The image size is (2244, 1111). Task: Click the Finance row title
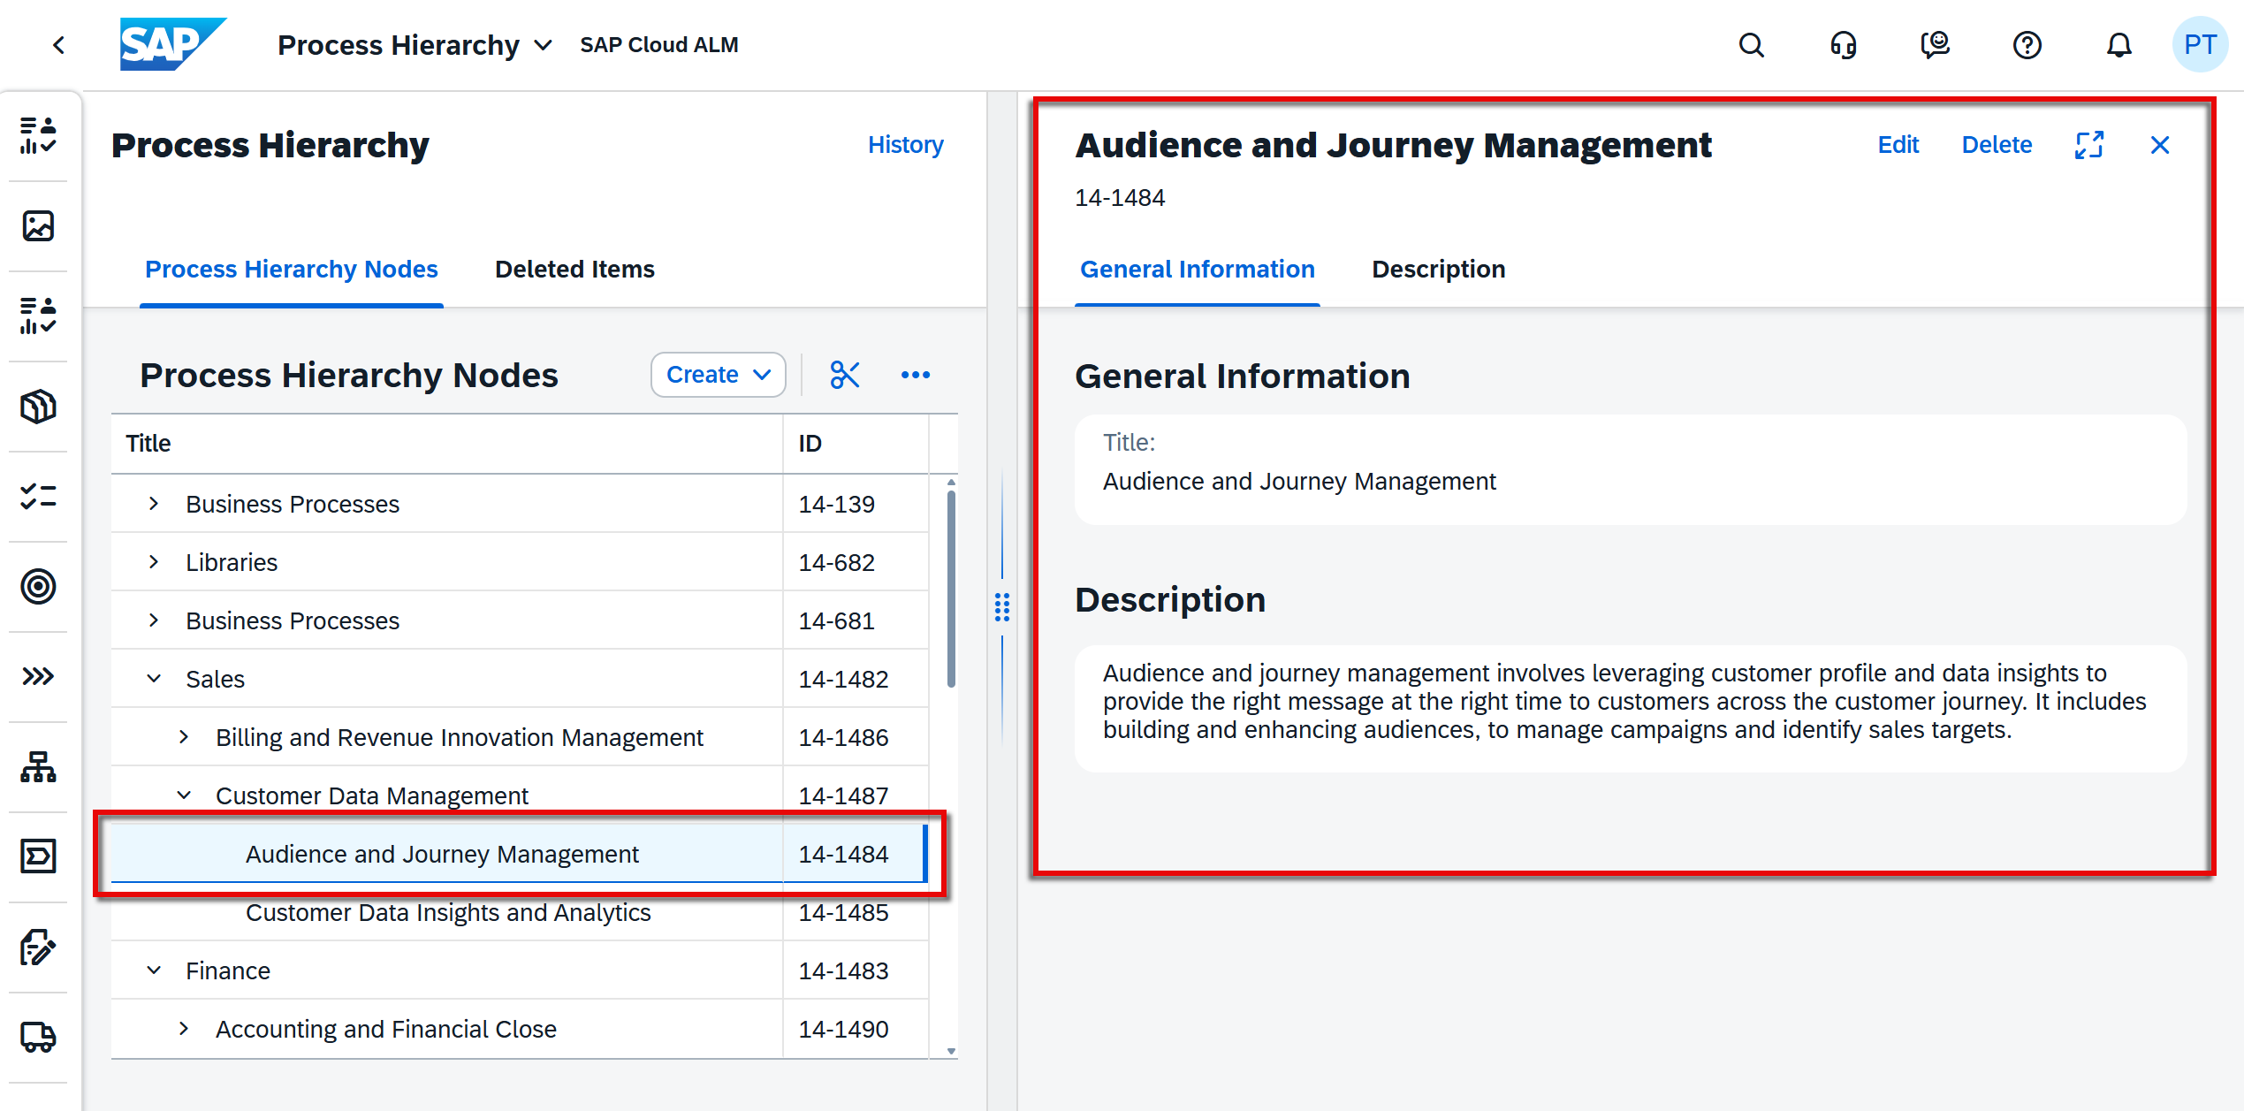pyautogui.click(x=227, y=970)
